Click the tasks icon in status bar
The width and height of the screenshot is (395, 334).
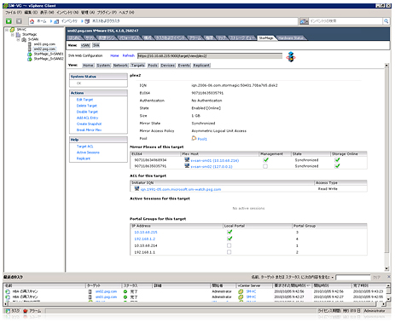pyautogui.click(x=8, y=311)
